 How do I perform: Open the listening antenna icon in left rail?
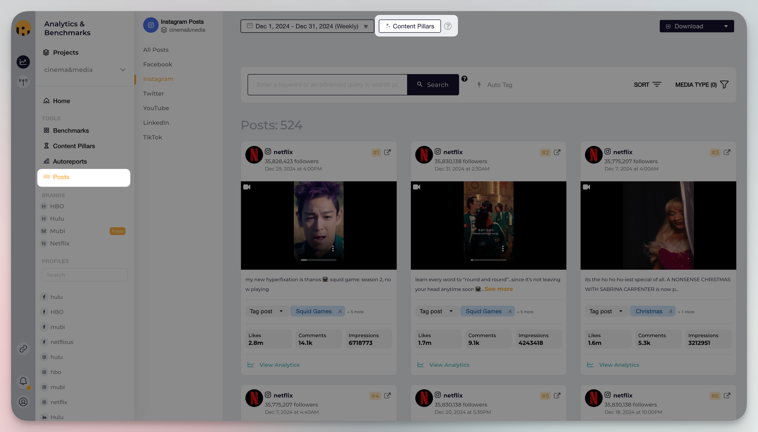pyautogui.click(x=23, y=81)
